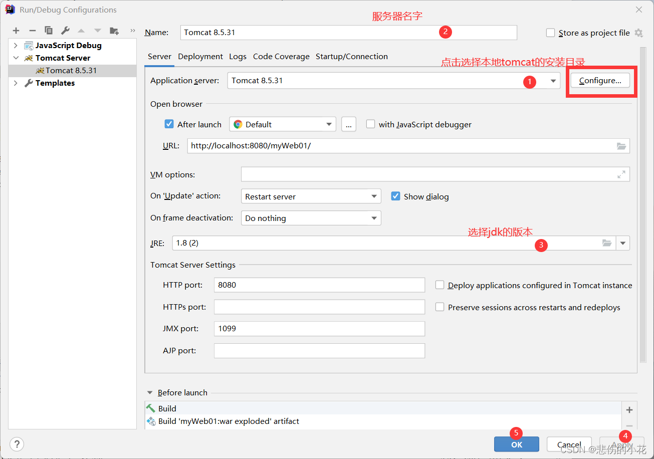The width and height of the screenshot is (654, 459).
Task: Check Store as project file
Action: click(550, 33)
